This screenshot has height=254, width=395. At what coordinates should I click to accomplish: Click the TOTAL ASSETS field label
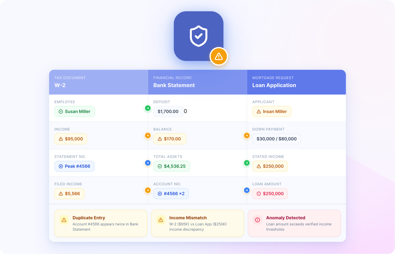tap(168, 156)
